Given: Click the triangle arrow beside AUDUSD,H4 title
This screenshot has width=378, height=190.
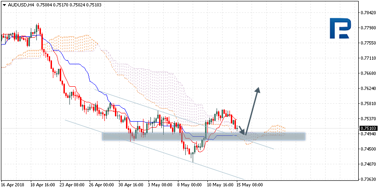Looking at the screenshot, I should 4,5.
